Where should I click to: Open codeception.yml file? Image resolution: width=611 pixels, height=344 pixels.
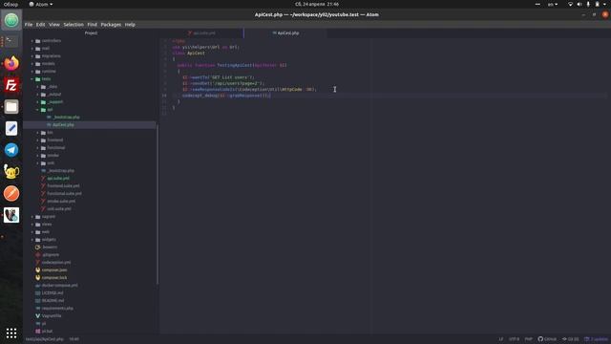pyautogui.click(x=56, y=263)
